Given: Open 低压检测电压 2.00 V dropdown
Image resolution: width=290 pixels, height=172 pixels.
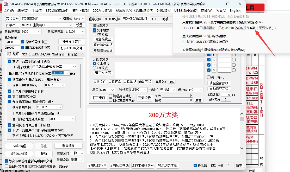Looking at the screenshot, I should tap(49, 107).
